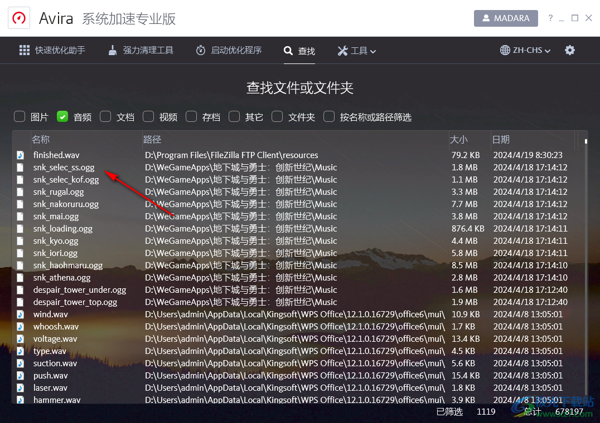Click the help question mark icon

tap(550, 18)
